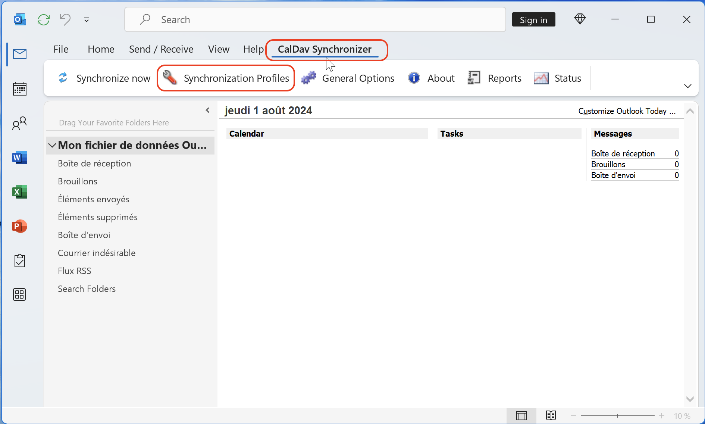705x424 pixels.
Task: Open the People contacts icon
Action: (20, 123)
